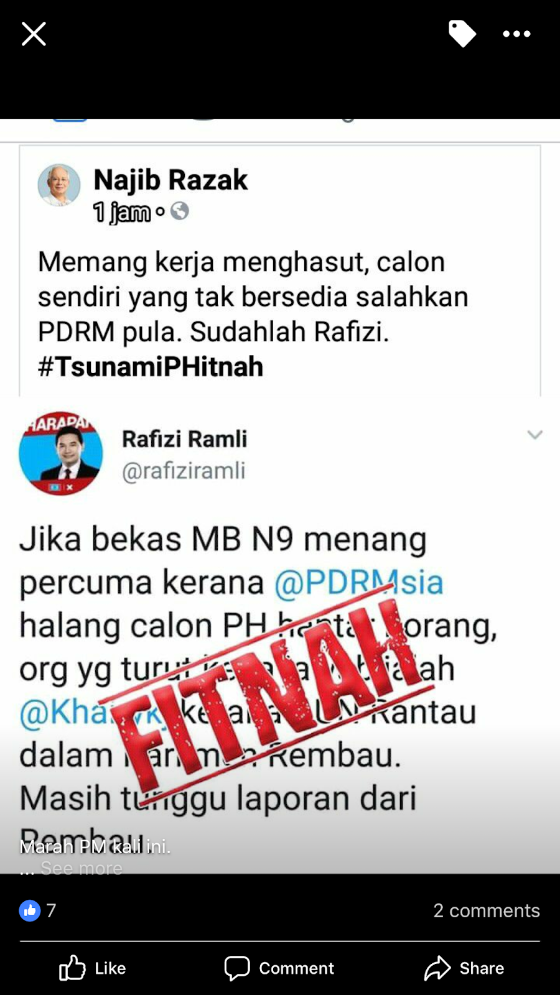The width and height of the screenshot is (560, 995).
Task: Tap Rafizi Ramli's profile avatar
Action: coord(60,453)
